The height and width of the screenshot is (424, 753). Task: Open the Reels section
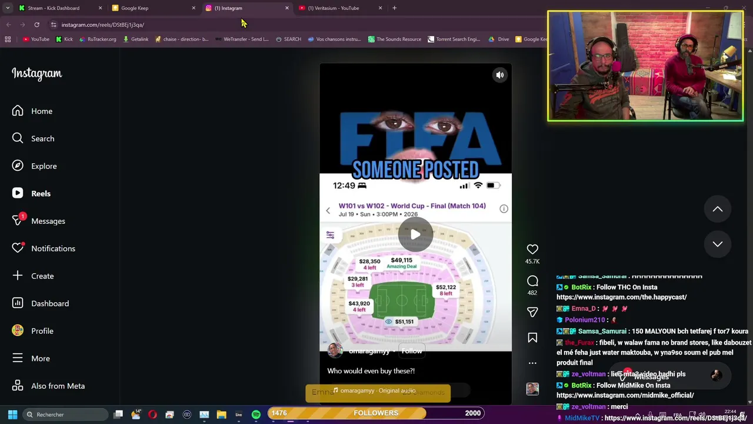pos(32,194)
